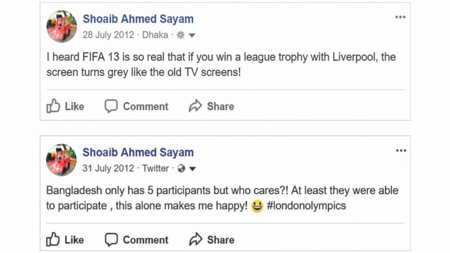Open profile picture thumbnail on second post
This screenshot has width=450, height=253.
pos(61,160)
